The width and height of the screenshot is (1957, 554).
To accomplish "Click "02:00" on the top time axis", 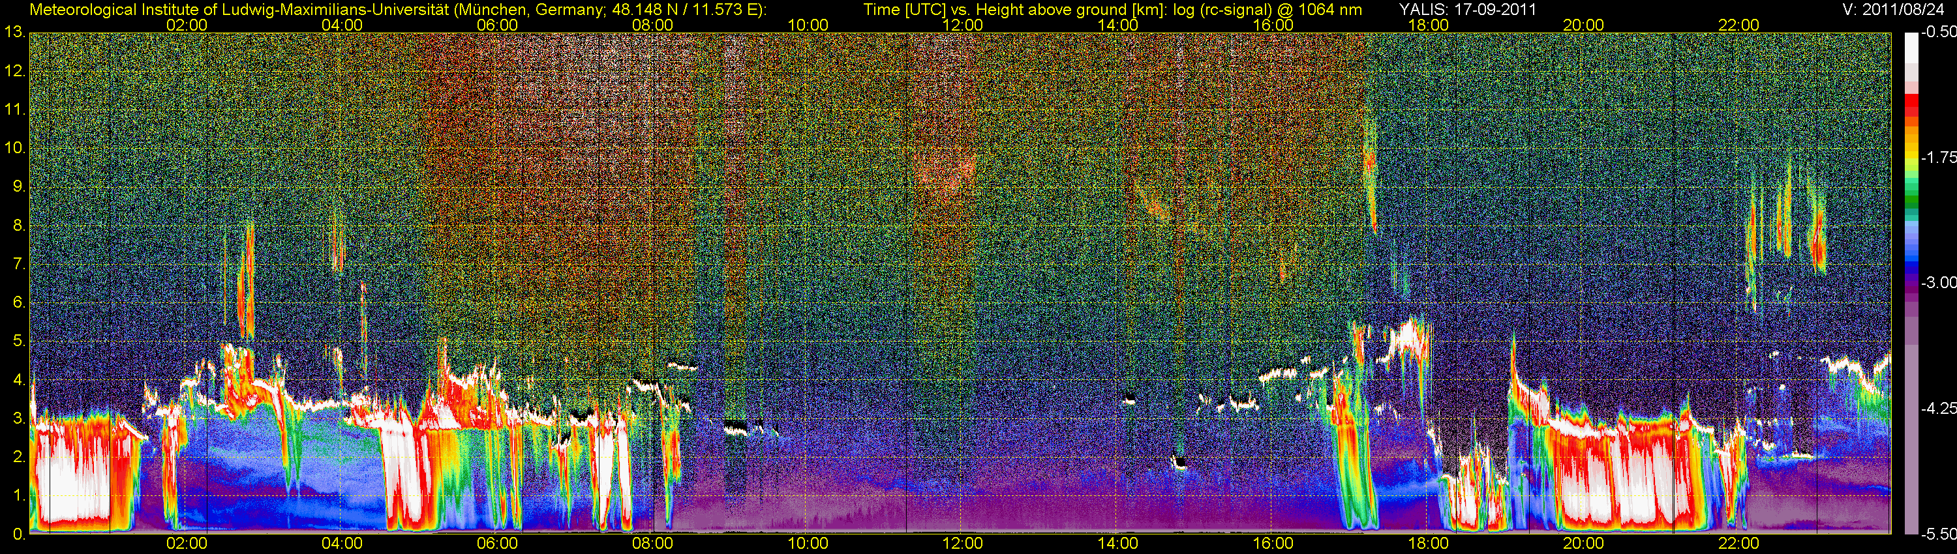I will [x=187, y=25].
